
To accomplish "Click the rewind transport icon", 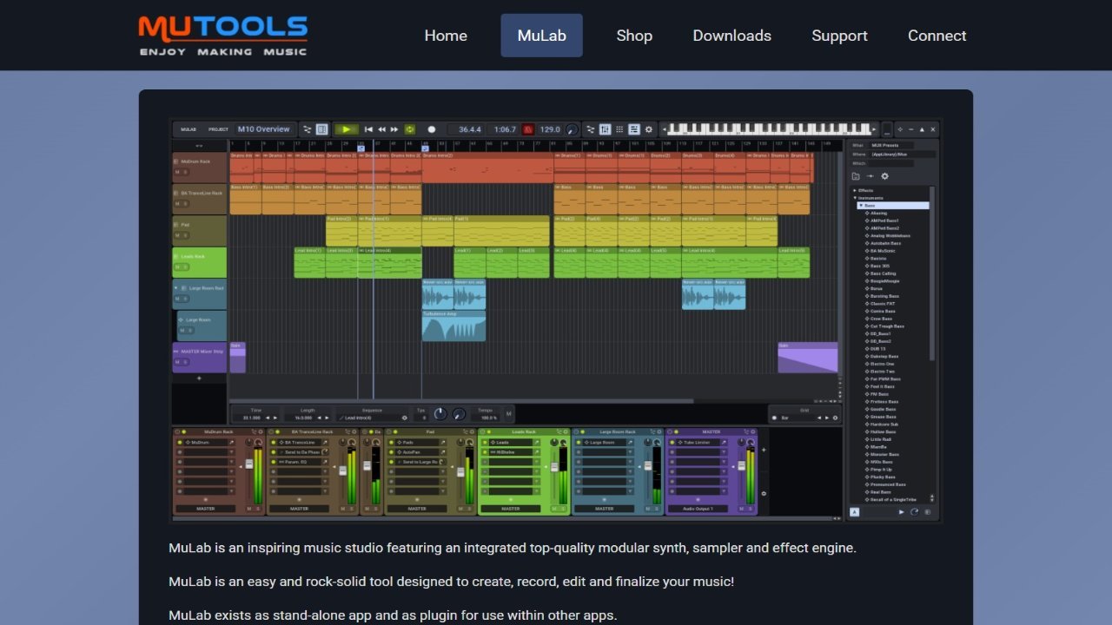I will pyautogui.click(x=381, y=129).
